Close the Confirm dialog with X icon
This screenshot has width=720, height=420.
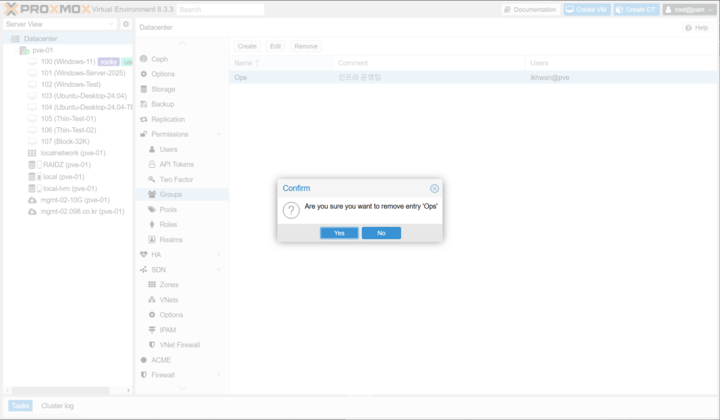pos(435,188)
